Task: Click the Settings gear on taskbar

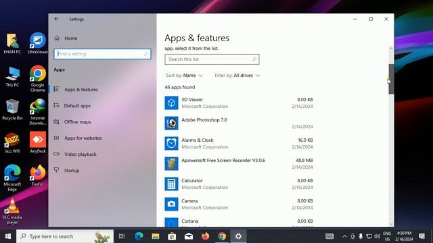Action: 238,236
